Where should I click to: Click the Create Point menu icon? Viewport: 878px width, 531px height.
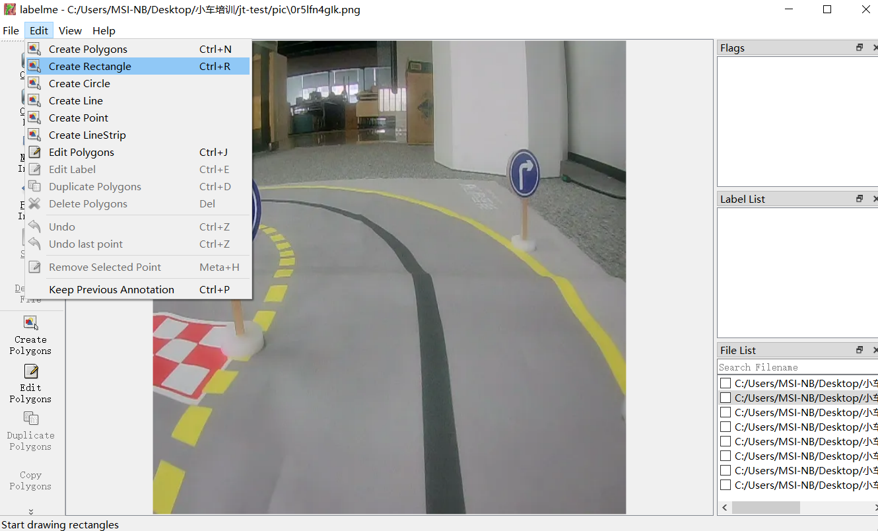[x=35, y=118]
